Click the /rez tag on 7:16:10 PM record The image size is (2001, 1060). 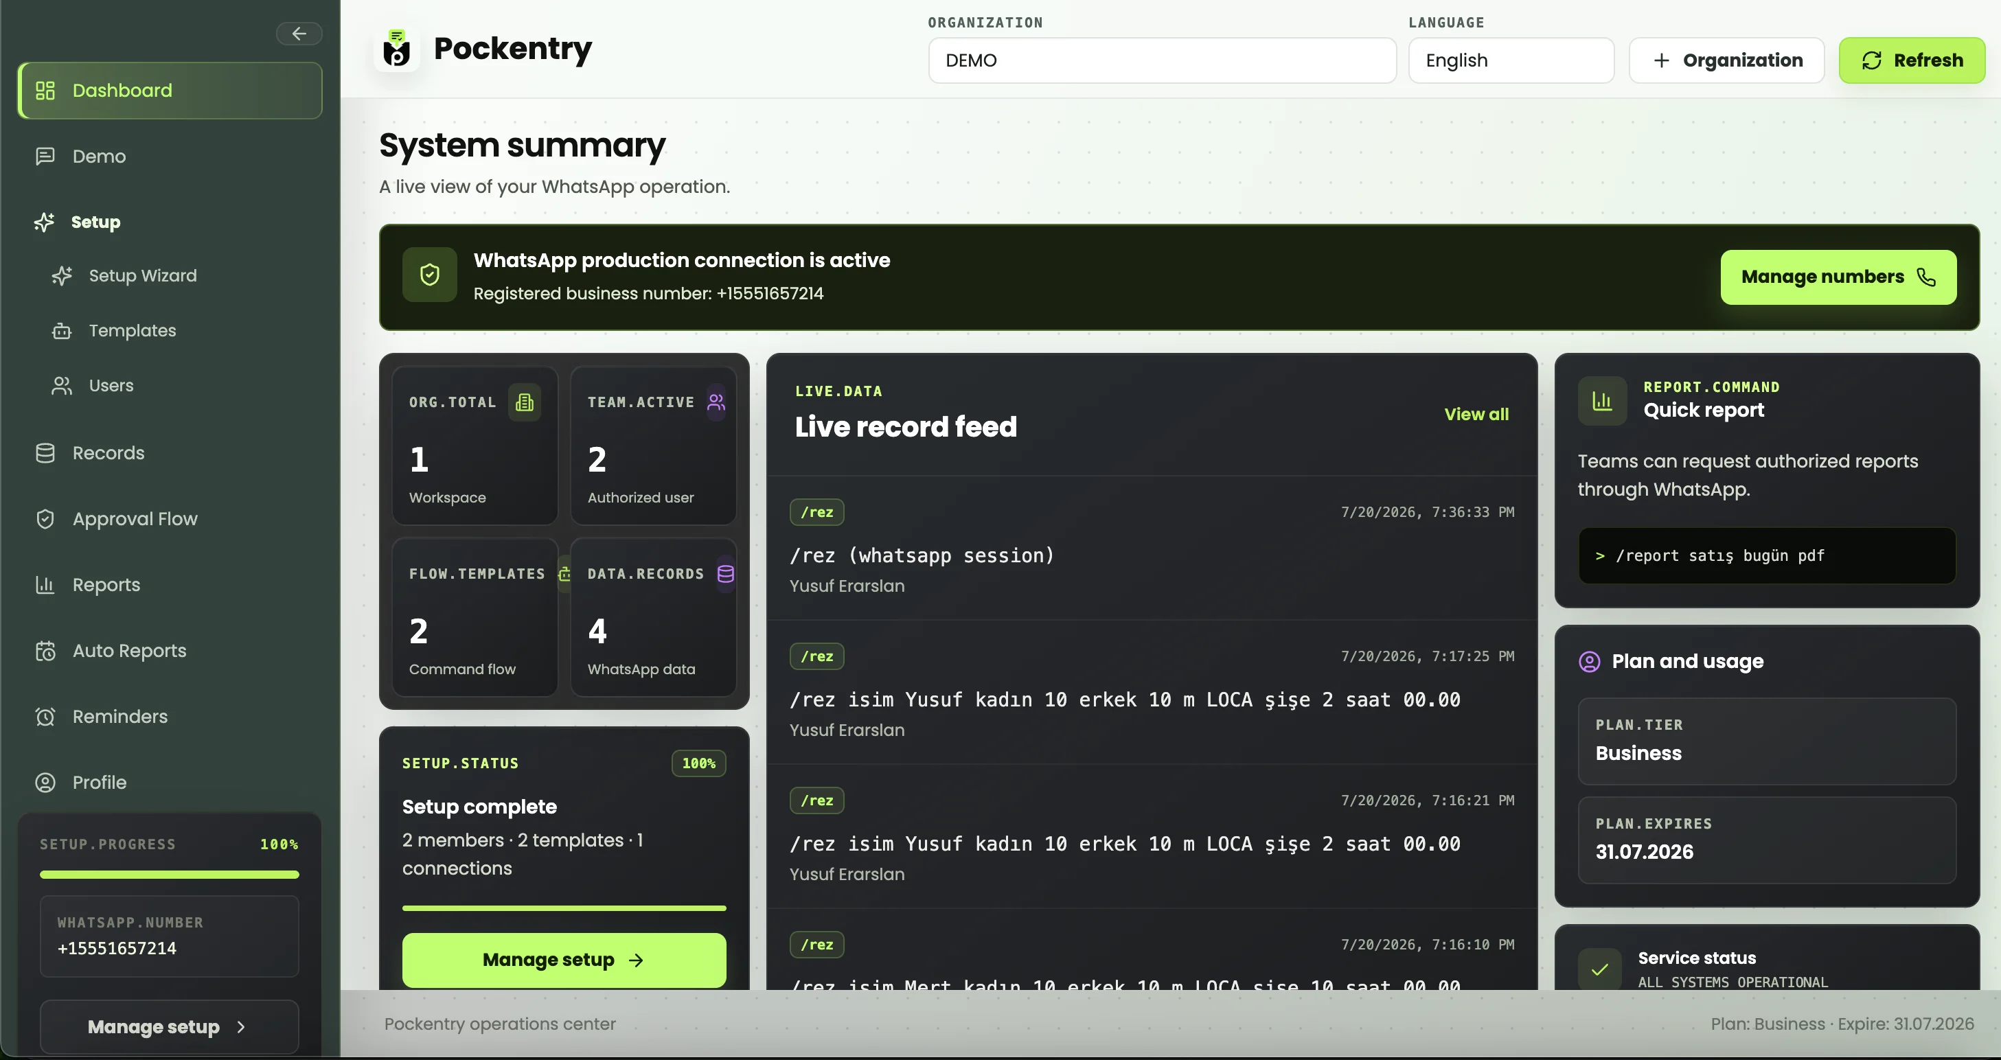(x=816, y=945)
